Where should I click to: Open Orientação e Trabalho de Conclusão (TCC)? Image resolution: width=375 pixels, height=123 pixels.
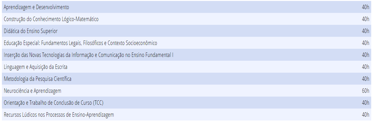[54, 103]
